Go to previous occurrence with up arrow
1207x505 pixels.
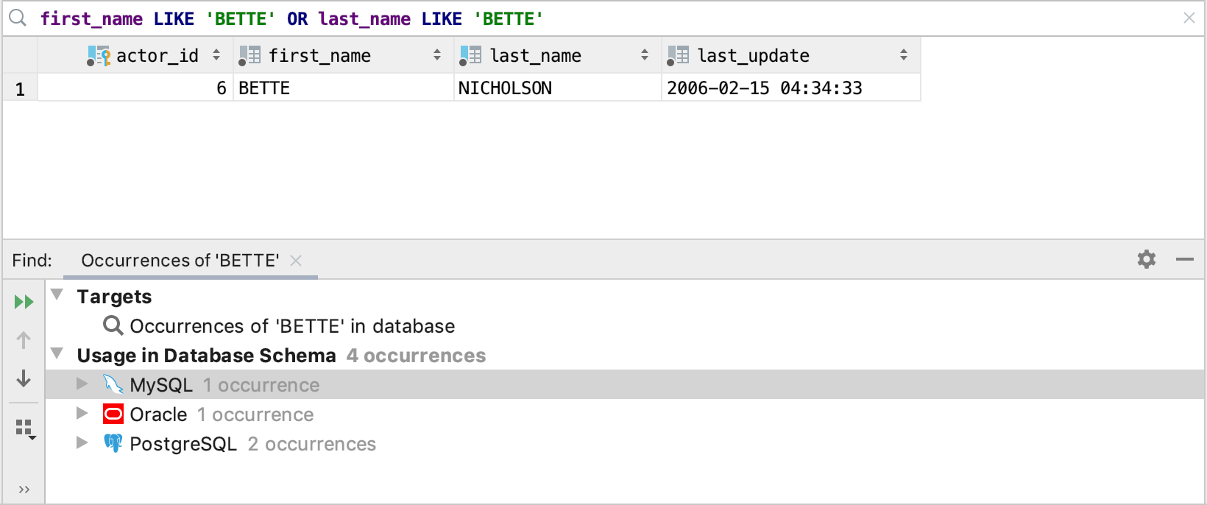click(x=24, y=340)
